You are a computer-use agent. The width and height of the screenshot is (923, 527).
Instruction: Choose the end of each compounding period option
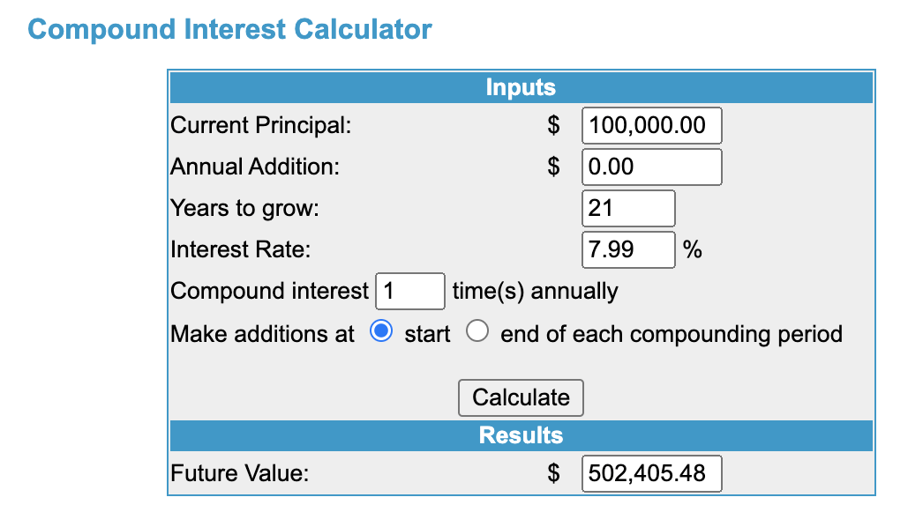(477, 333)
